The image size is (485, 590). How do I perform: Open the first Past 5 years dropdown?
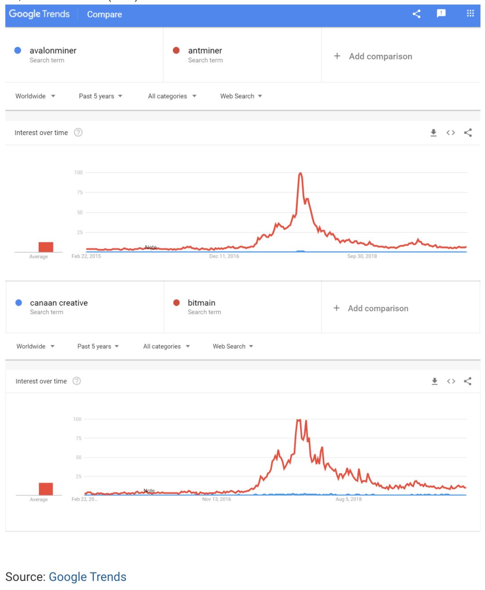[100, 96]
